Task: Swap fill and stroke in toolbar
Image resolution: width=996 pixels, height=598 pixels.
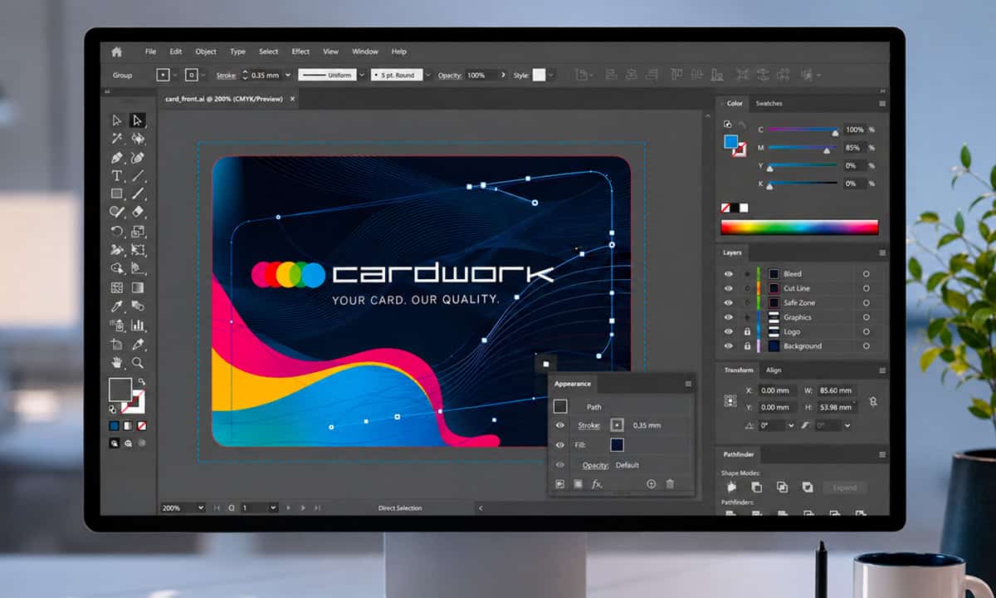Action: tap(141, 381)
